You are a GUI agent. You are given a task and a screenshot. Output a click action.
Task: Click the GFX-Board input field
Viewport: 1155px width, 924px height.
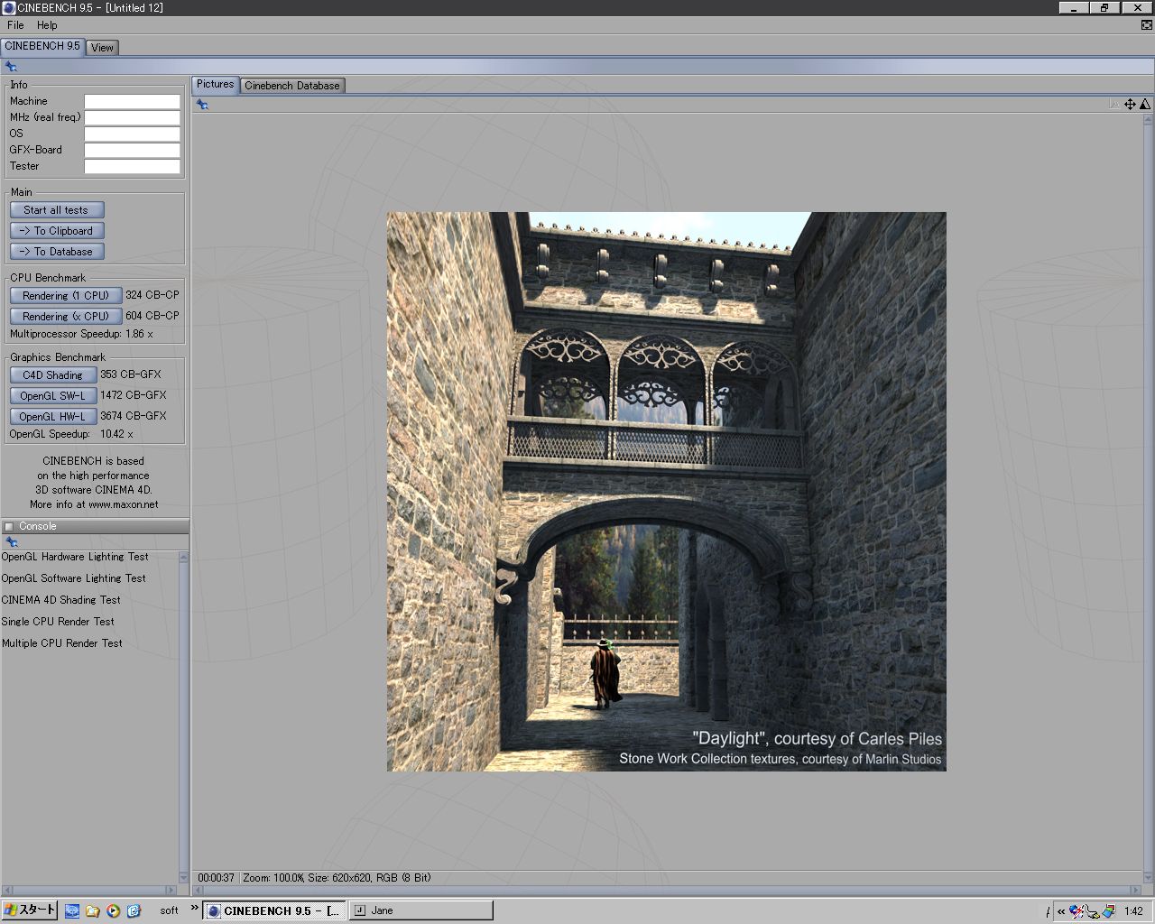133,151
